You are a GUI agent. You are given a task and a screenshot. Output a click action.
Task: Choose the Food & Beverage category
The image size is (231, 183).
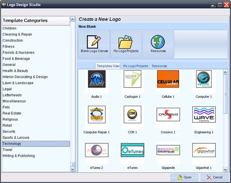[x=36, y=59]
